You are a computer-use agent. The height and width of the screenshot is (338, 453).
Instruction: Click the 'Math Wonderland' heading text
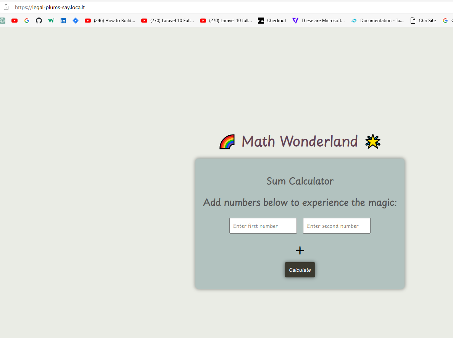click(300, 141)
